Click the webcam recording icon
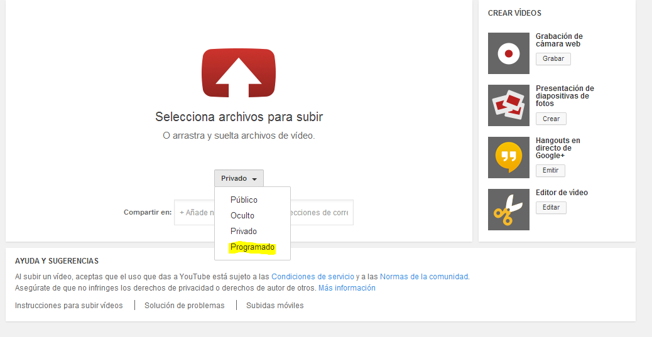 tap(509, 53)
